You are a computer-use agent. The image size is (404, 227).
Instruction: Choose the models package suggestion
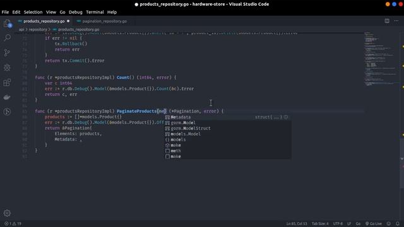228,140
